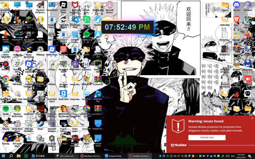The height and width of the screenshot is (159, 255).
Task: Launch Firefox from the desktop
Action: tap(248, 36)
